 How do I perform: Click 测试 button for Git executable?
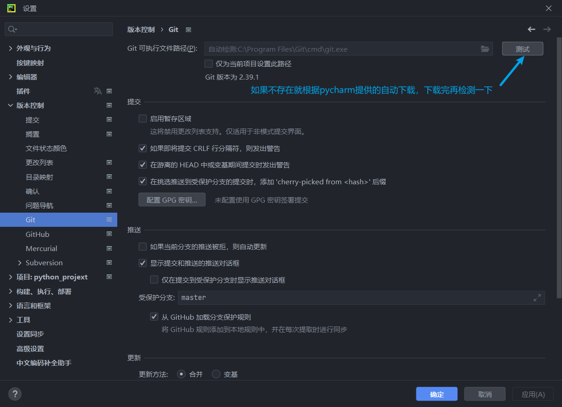tap(523, 49)
